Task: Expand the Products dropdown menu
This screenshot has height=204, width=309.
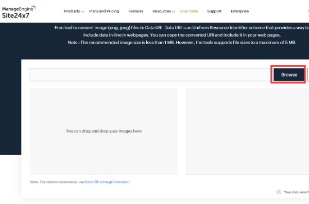Action: coord(74,11)
